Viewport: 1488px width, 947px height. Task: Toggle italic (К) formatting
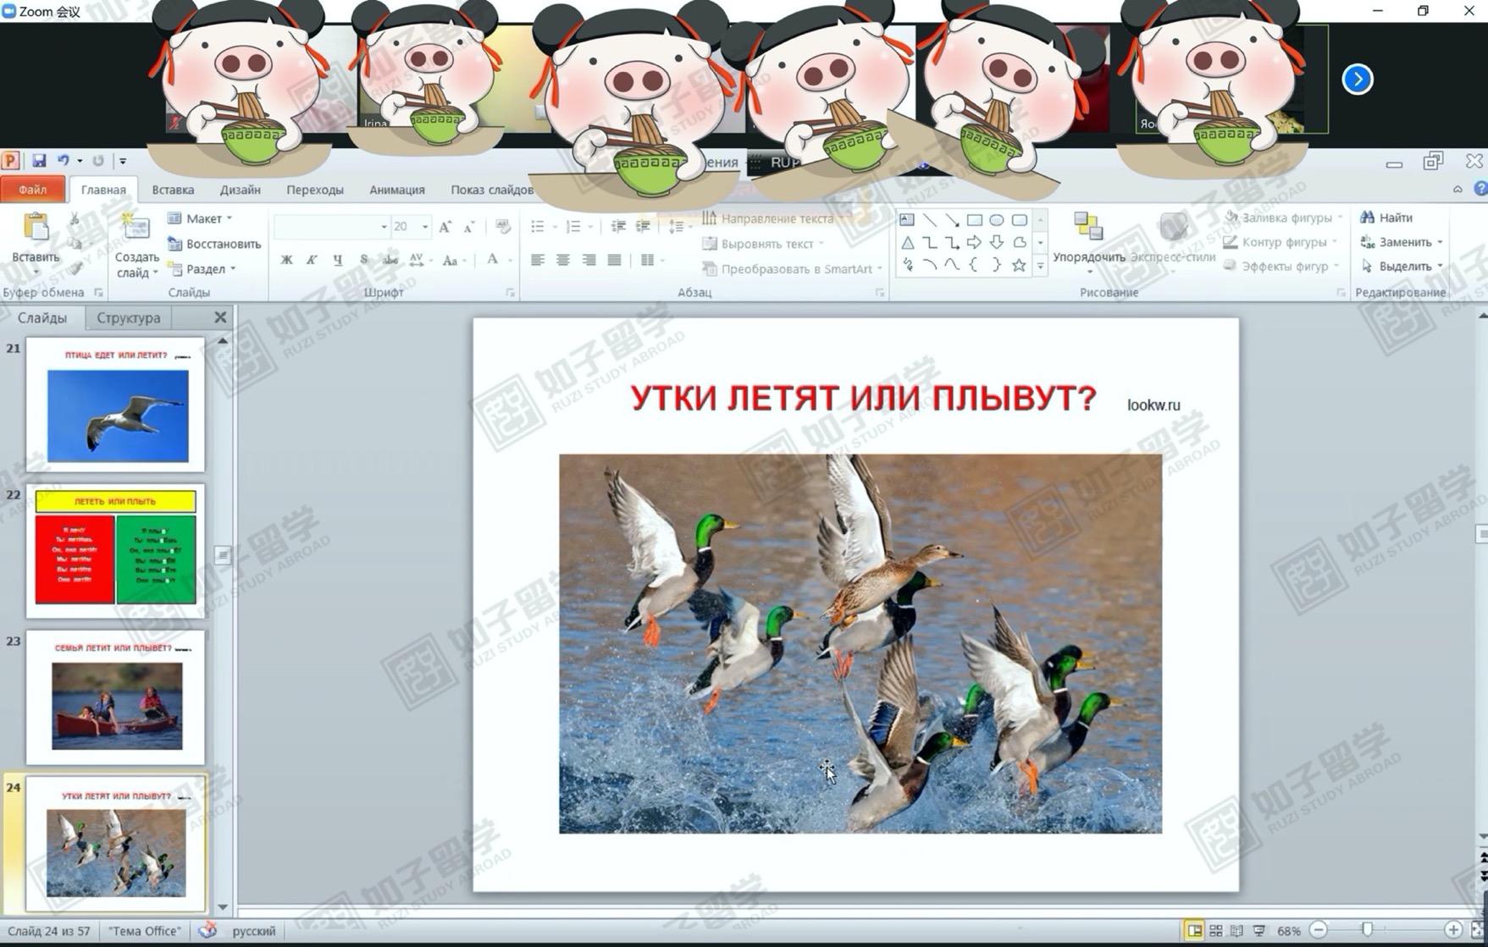312,260
